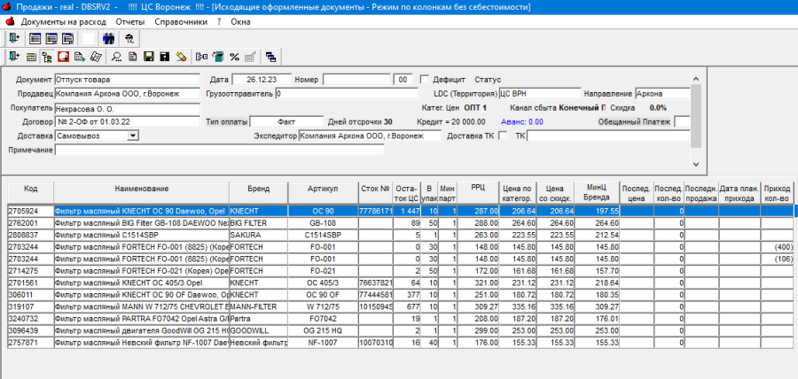798x379 pixels.
Task: Click the empty Примечание field
Action: 220,150
